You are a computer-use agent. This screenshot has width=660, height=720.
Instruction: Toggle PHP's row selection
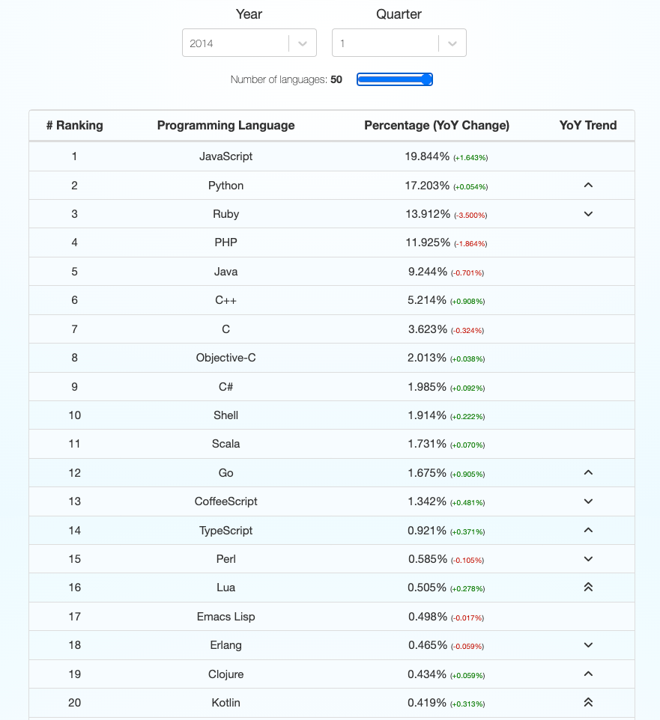click(x=225, y=242)
